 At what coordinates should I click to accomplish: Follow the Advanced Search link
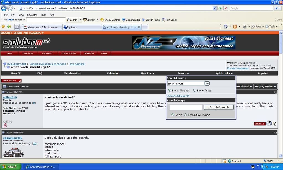tap(178, 96)
